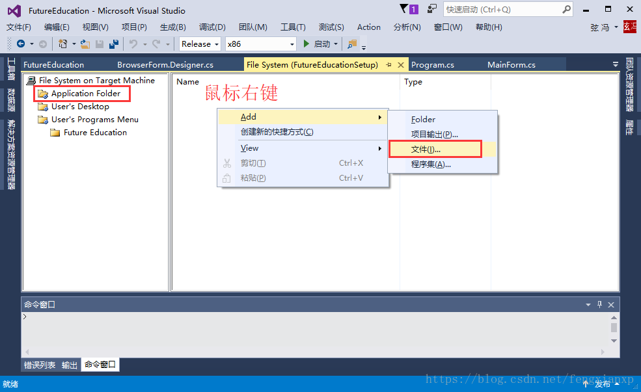Open the 项目(P) menu

(134, 27)
